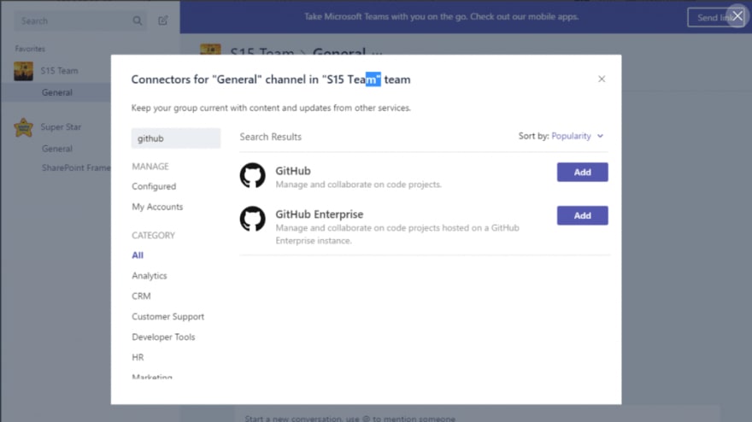Click the GitHub connector title

(x=293, y=171)
